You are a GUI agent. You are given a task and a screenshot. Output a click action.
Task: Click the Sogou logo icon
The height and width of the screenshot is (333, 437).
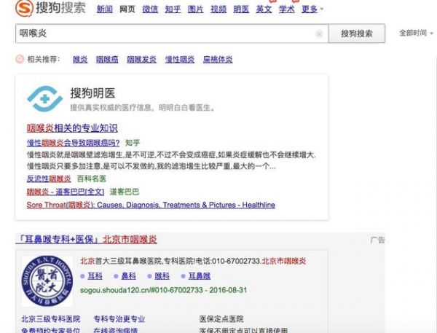coord(24,9)
